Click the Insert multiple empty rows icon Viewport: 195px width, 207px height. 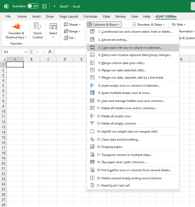point(92,93)
